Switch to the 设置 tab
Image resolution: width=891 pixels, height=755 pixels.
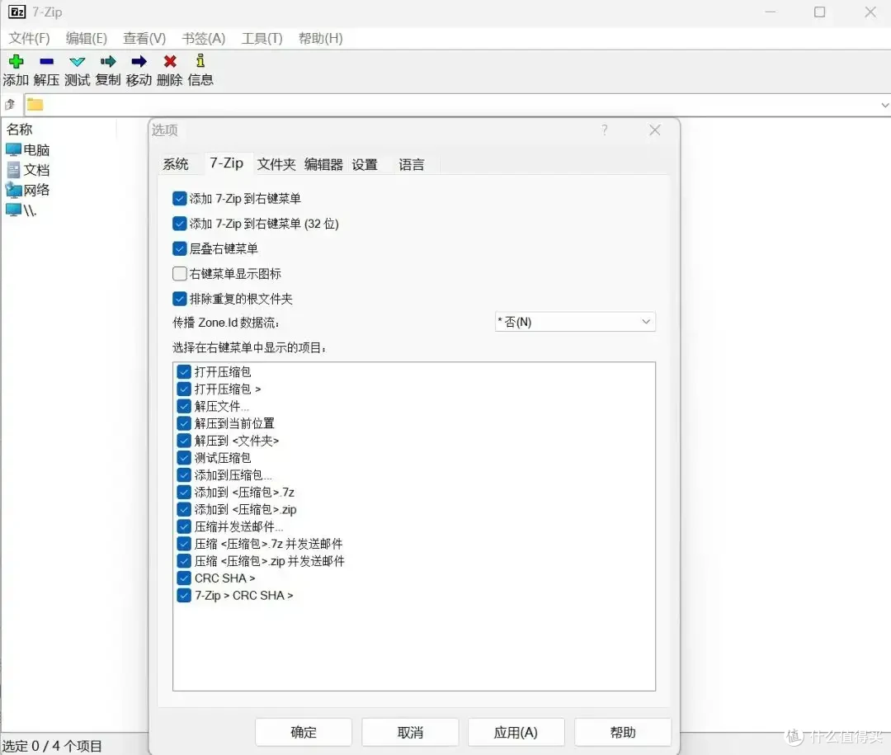[365, 164]
